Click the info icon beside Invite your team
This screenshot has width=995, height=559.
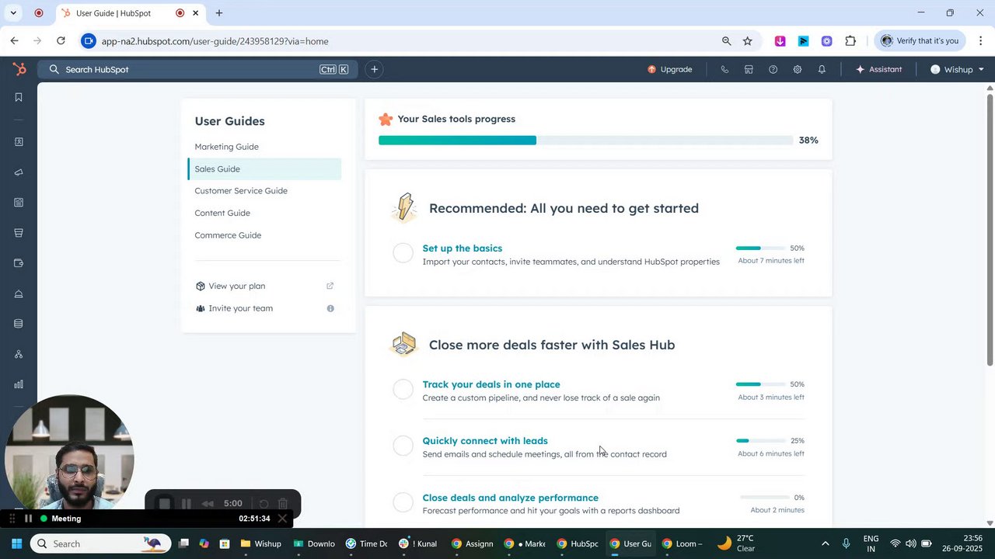point(330,308)
